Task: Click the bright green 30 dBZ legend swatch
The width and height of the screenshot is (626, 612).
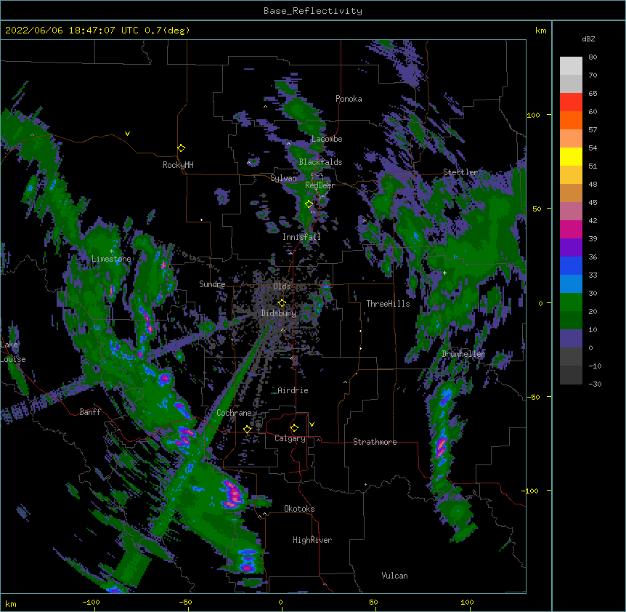Action: pos(571,302)
